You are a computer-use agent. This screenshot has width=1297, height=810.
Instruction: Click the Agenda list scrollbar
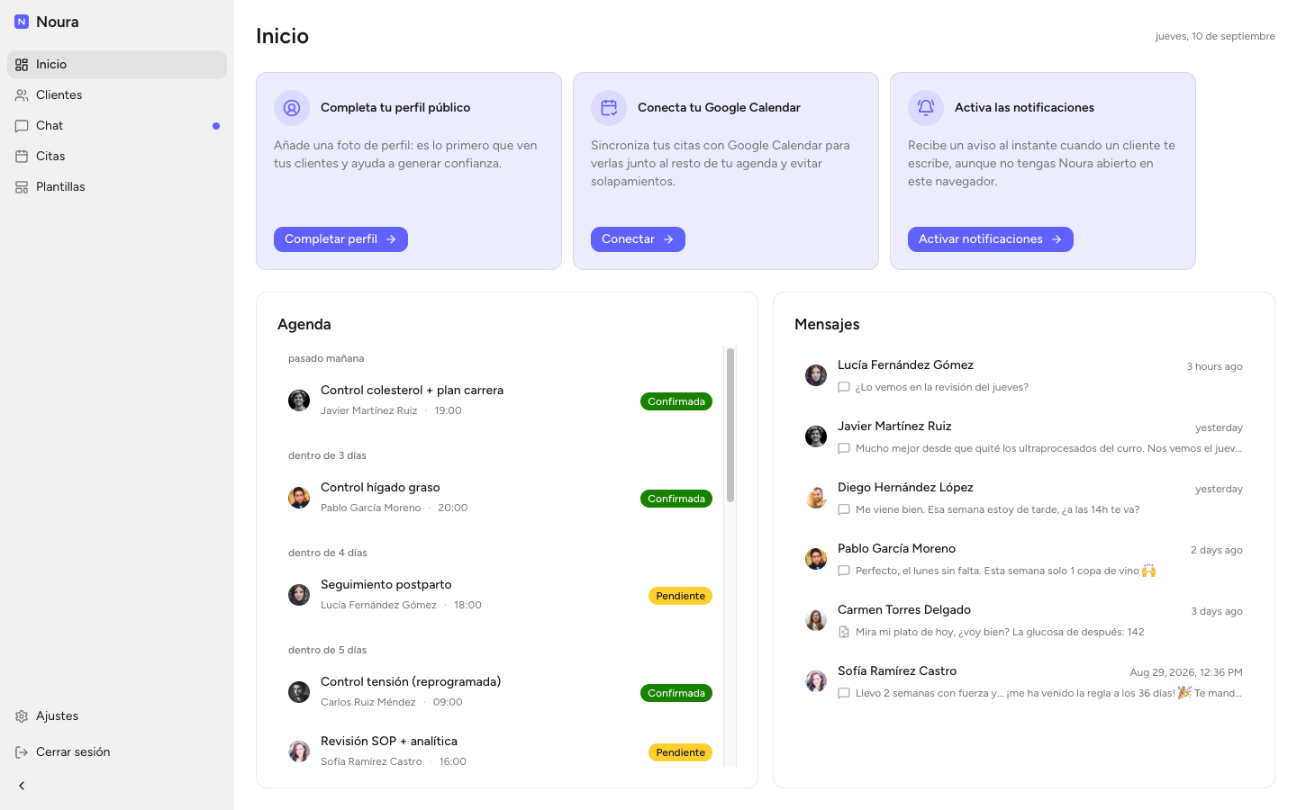(x=730, y=425)
